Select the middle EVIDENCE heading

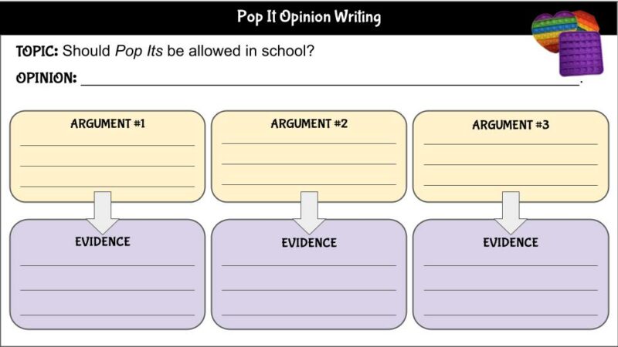pyautogui.click(x=309, y=242)
